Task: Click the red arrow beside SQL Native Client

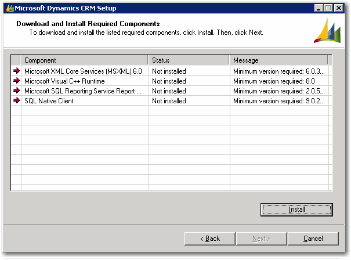Action: 16,101
